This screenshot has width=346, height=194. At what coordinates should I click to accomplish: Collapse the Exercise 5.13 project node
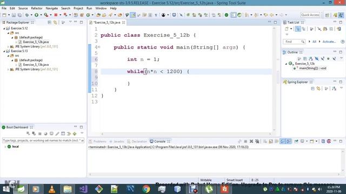tap(4, 51)
